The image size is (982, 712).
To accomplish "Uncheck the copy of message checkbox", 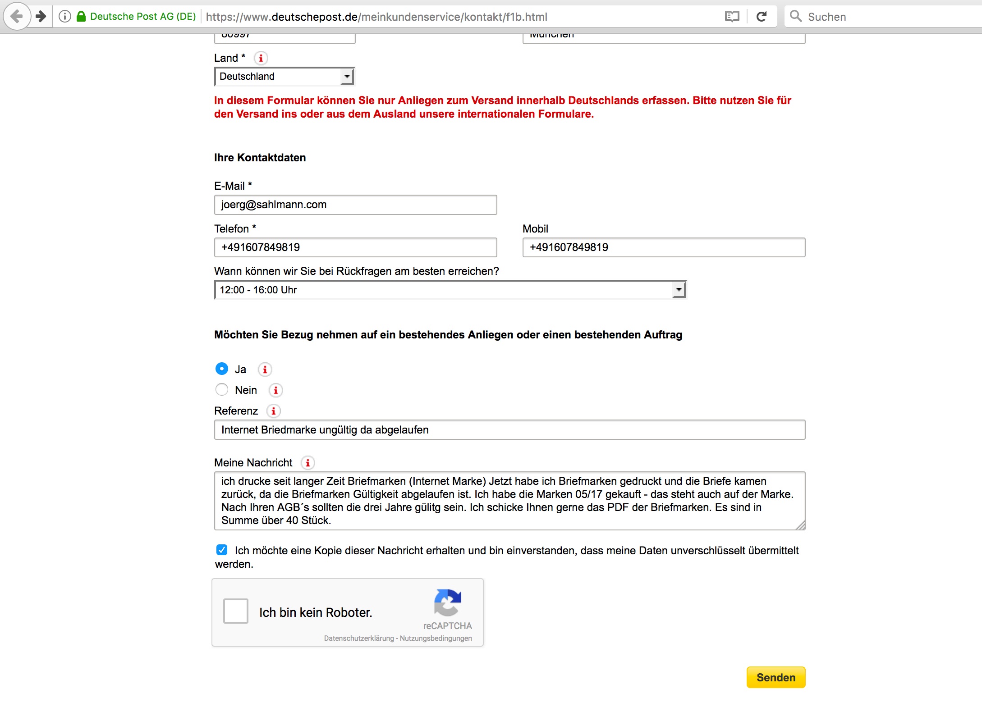I will 222,550.
